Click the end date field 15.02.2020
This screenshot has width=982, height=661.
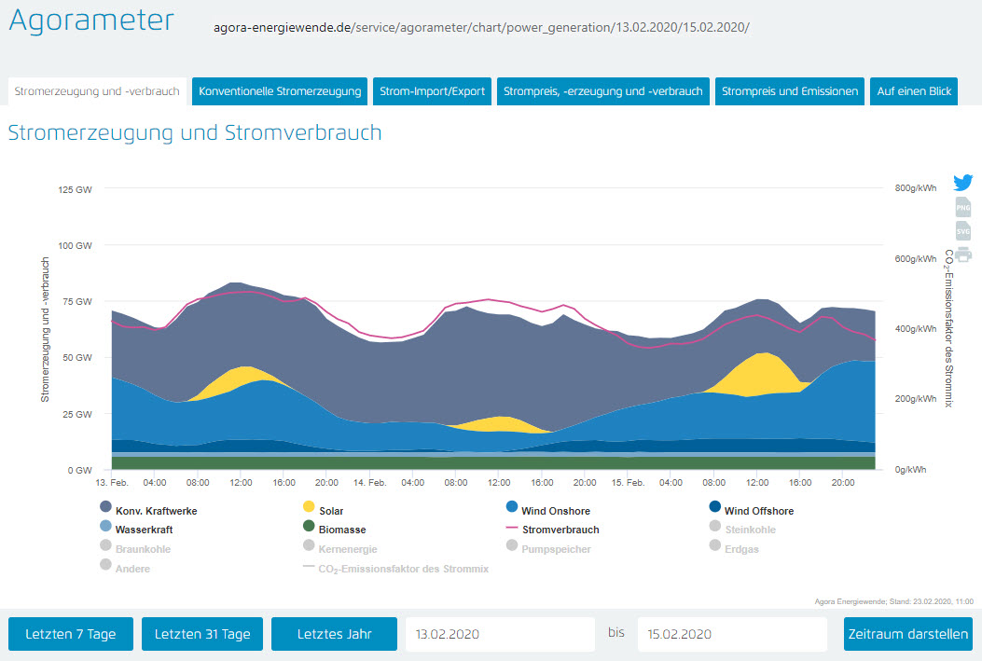732,634
